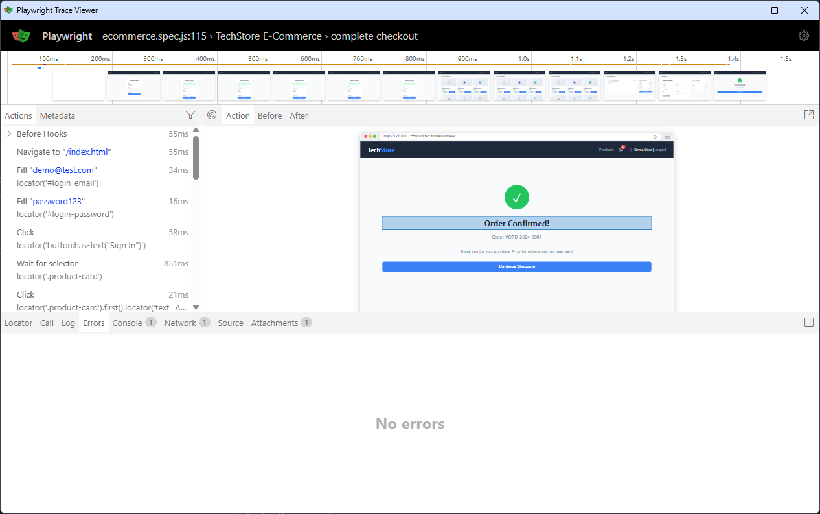Click the Logout link in the snapshot page

(x=660, y=150)
